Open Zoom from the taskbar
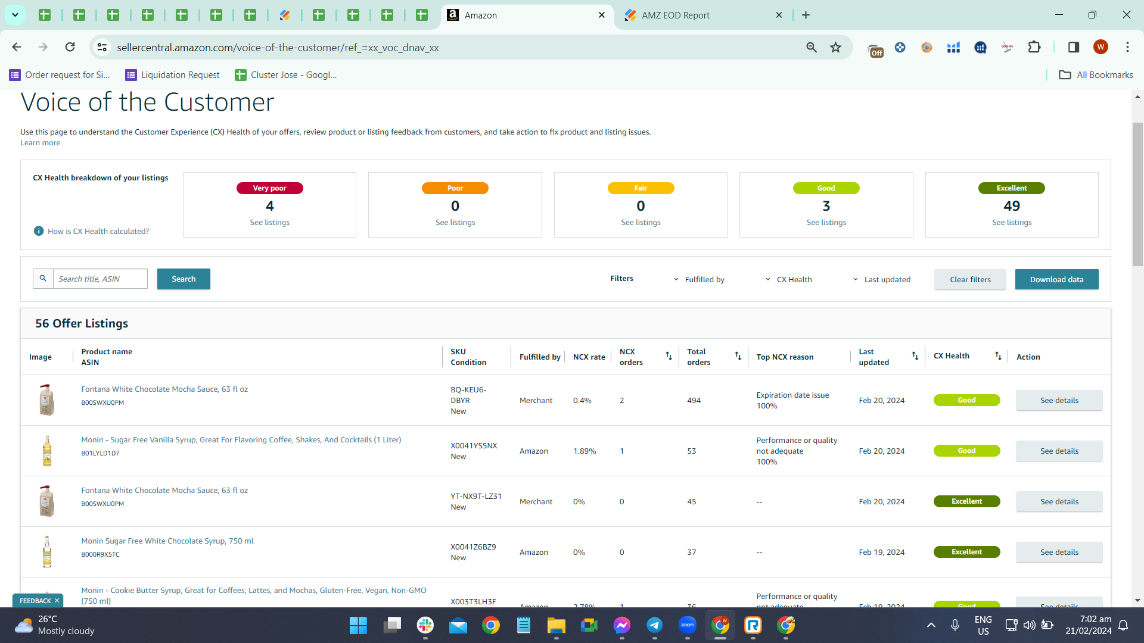Image resolution: width=1144 pixels, height=643 pixels. coord(687,625)
